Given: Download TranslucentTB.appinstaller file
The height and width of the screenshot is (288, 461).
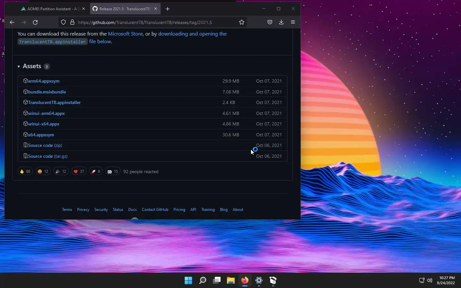Looking at the screenshot, I should tap(54, 102).
